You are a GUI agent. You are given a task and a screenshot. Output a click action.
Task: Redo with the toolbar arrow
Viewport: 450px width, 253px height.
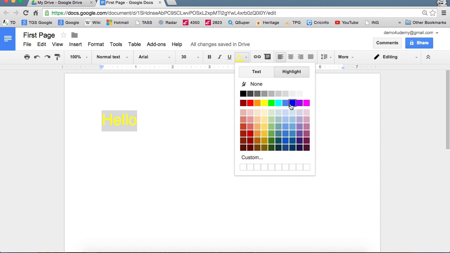(47, 57)
